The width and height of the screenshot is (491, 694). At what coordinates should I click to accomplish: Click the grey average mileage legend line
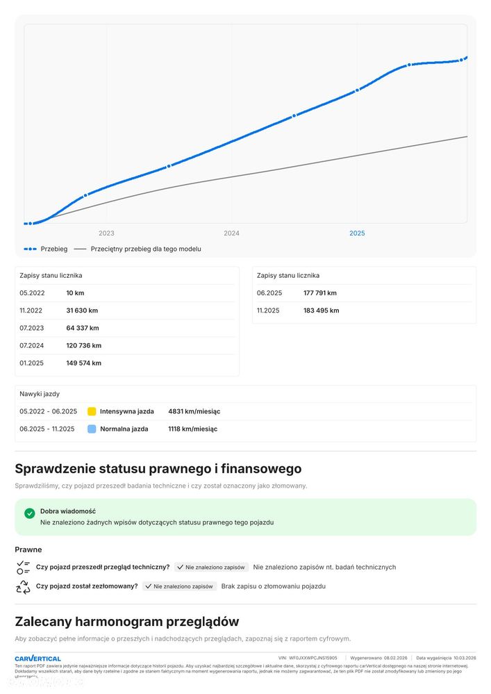(x=80, y=249)
